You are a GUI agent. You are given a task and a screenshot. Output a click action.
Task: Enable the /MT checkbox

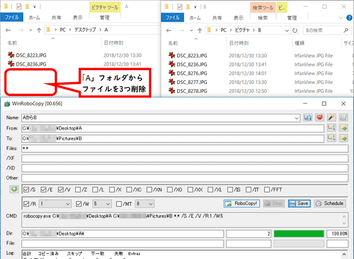(119, 204)
